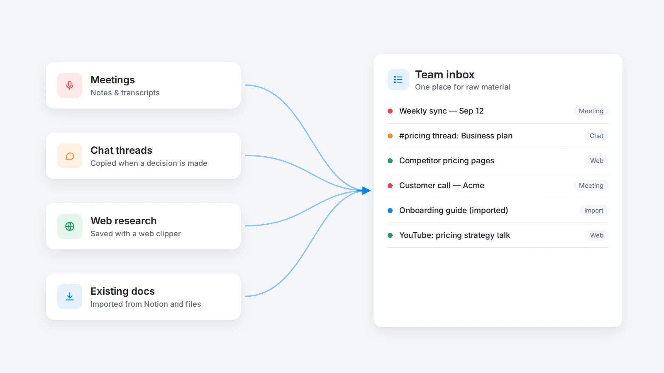Select the Meeting tag on Customer call row
The image size is (664, 373).
(x=591, y=186)
